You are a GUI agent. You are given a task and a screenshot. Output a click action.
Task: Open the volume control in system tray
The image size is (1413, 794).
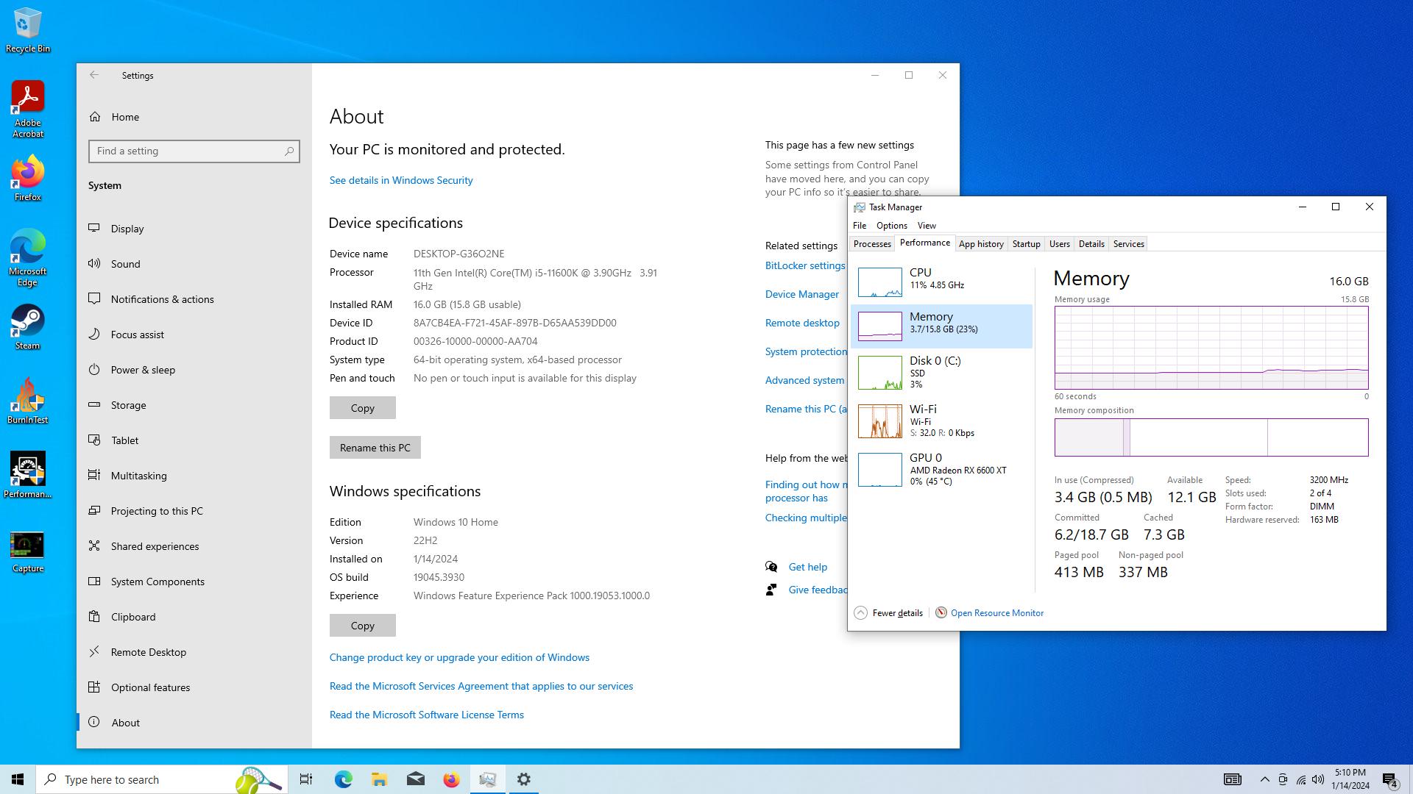pyautogui.click(x=1318, y=779)
